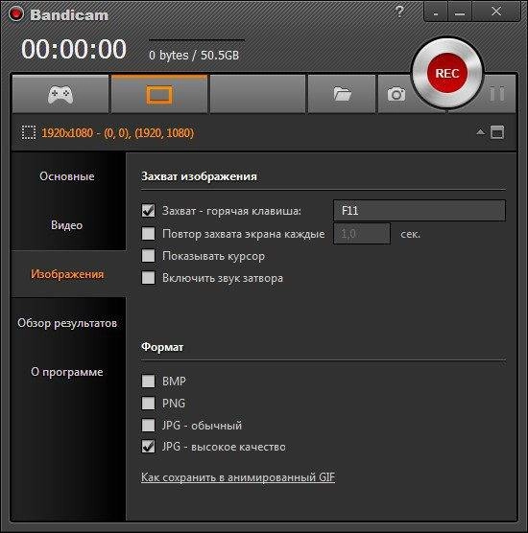Click the 1920x1080 capture area text
The image size is (528, 533).
(x=117, y=132)
